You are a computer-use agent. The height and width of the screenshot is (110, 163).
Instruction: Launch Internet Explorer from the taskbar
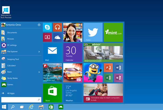31,107
